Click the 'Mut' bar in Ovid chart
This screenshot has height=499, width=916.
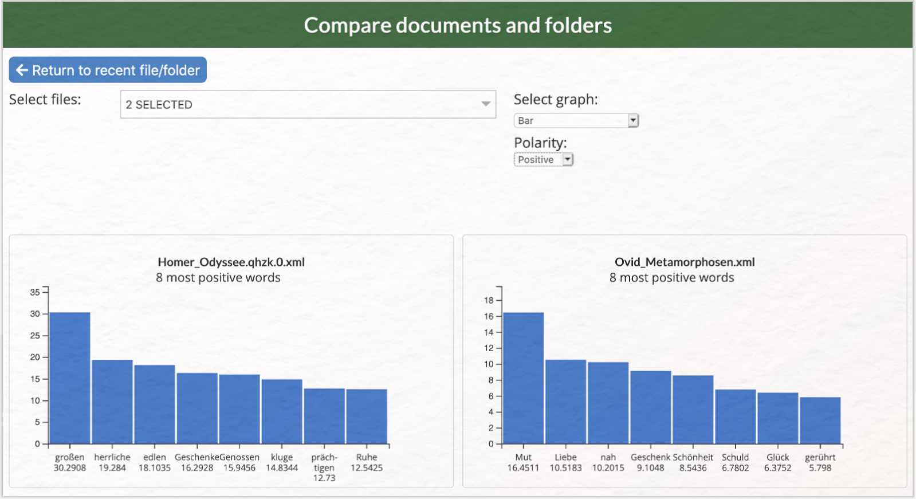coord(524,378)
